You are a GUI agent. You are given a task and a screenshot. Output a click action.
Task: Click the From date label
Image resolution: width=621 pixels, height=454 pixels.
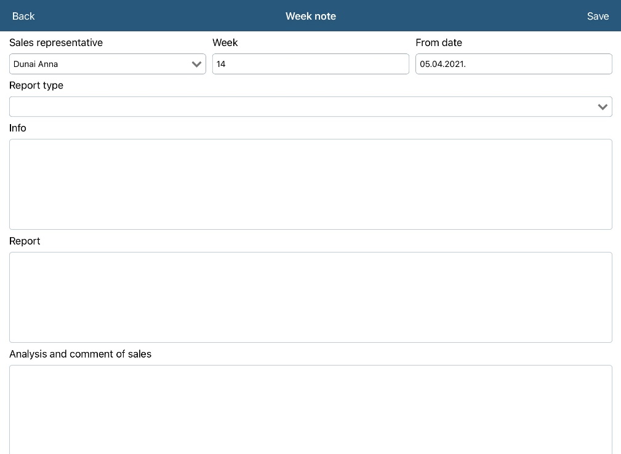(x=439, y=42)
